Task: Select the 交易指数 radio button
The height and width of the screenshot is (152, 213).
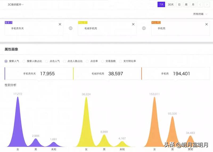Action: (103, 61)
